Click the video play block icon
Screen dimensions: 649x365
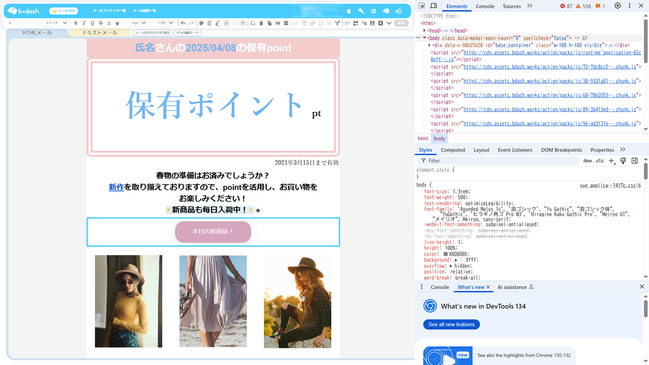(380, 23)
